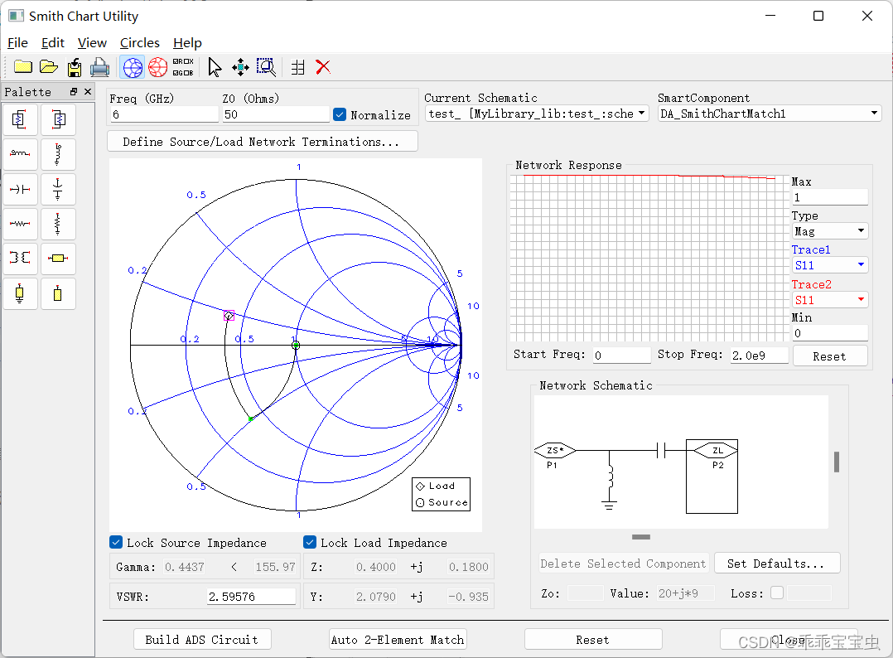
Task: Pick the grounded shunt stub palette component
Action: tap(20, 294)
